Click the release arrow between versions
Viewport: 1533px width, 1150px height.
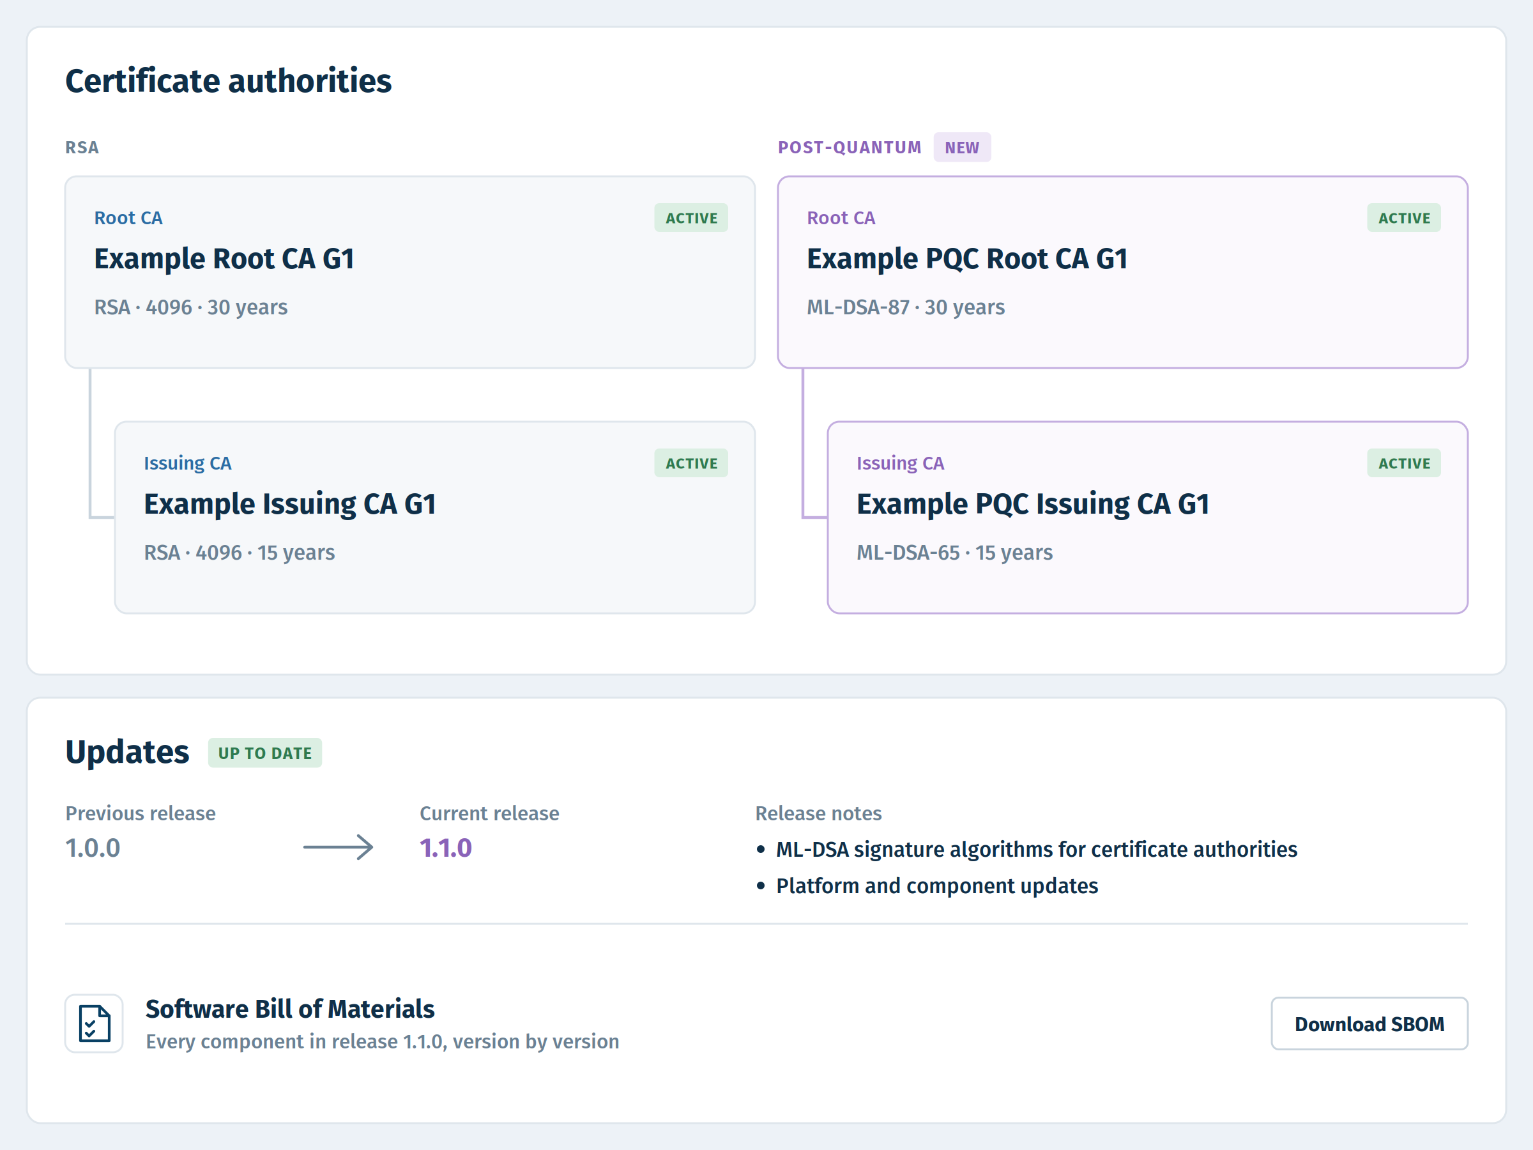[x=338, y=847]
